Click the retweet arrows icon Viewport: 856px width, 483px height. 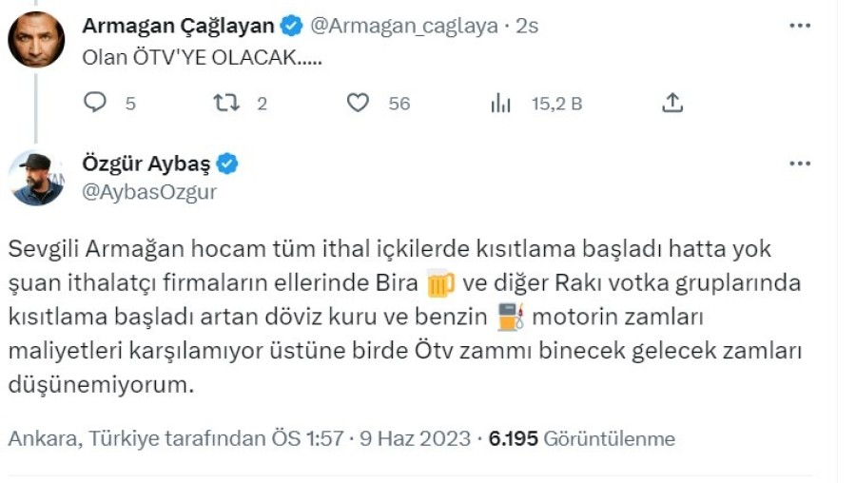(x=226, y=103)
